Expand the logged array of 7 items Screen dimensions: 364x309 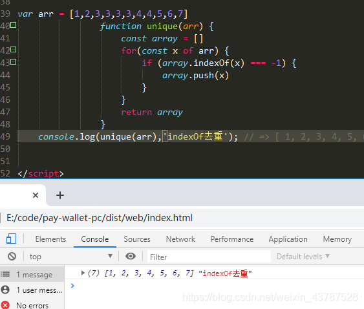click(x=83, y=273)
